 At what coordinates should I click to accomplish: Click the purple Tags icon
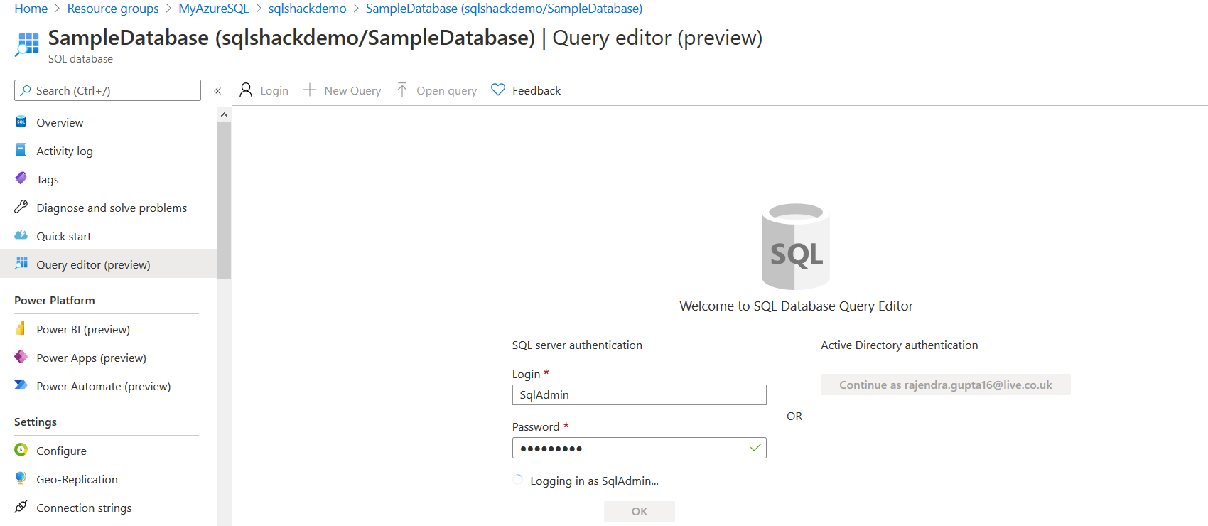tap(21, 178)
